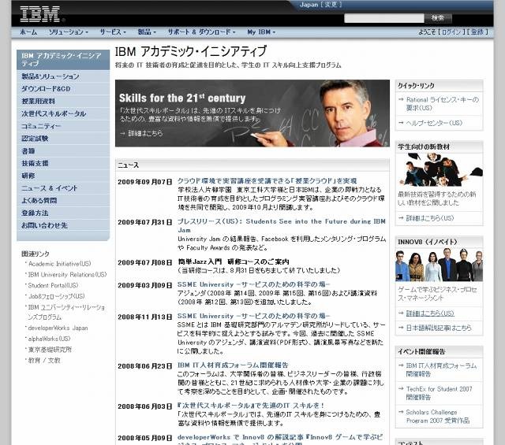
Task: Open Students See into the Future news link
Action: click(281, 225)
